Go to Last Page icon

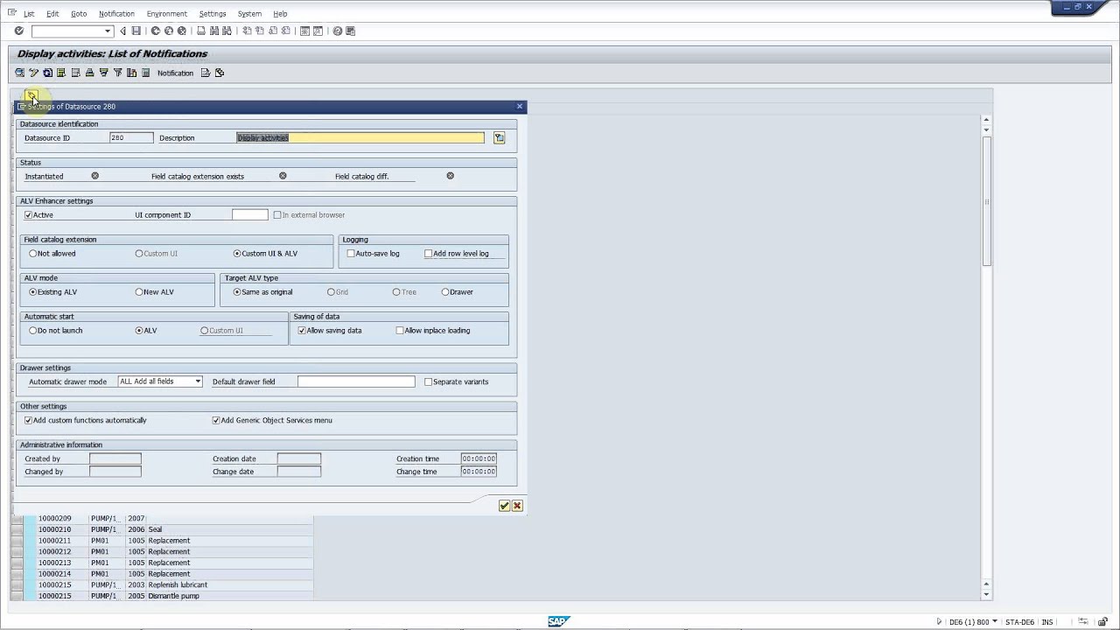pos(287,31)
